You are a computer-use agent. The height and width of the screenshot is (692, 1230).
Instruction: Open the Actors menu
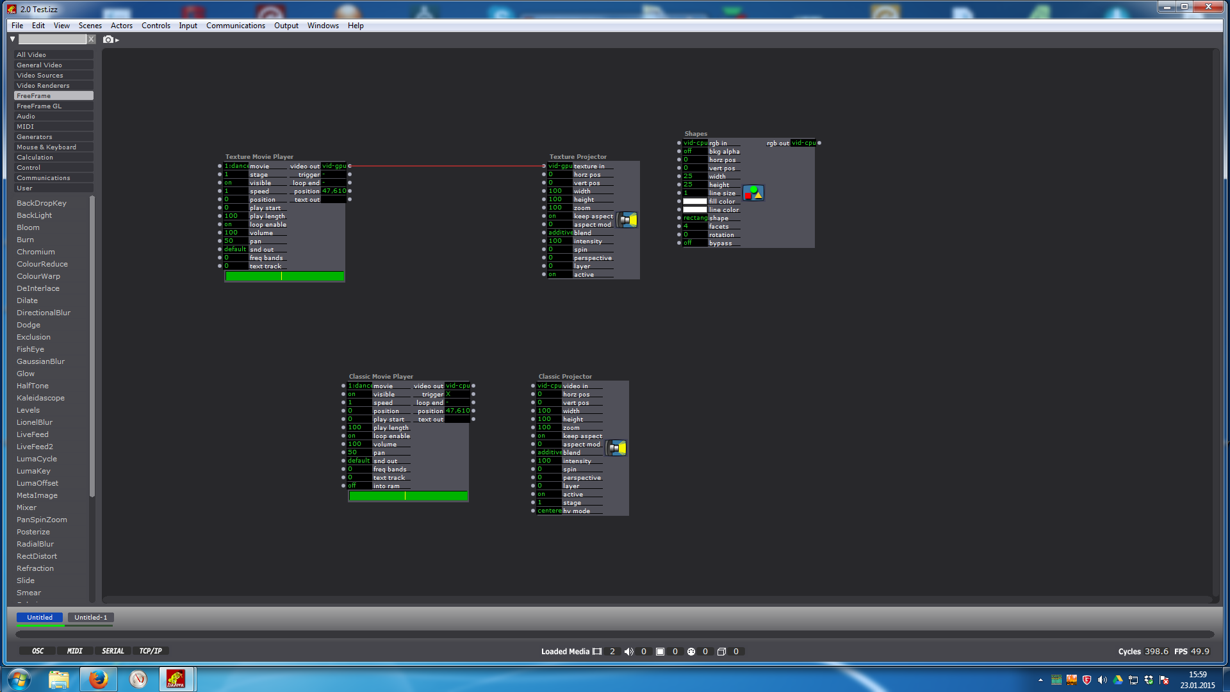[x=122, y=26]
